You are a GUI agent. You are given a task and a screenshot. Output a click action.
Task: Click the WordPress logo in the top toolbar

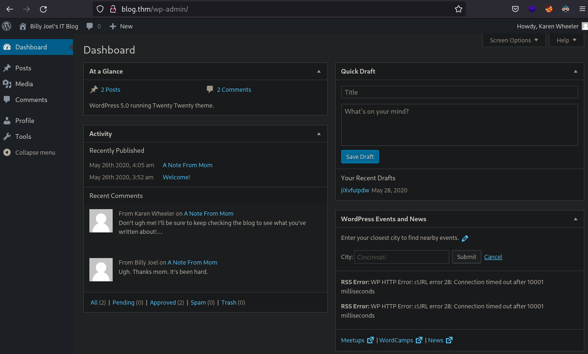tap(7, 26)
